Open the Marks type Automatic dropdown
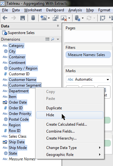Screen dimensions: 113x166 pyautogui.click(x=88, y=79)
